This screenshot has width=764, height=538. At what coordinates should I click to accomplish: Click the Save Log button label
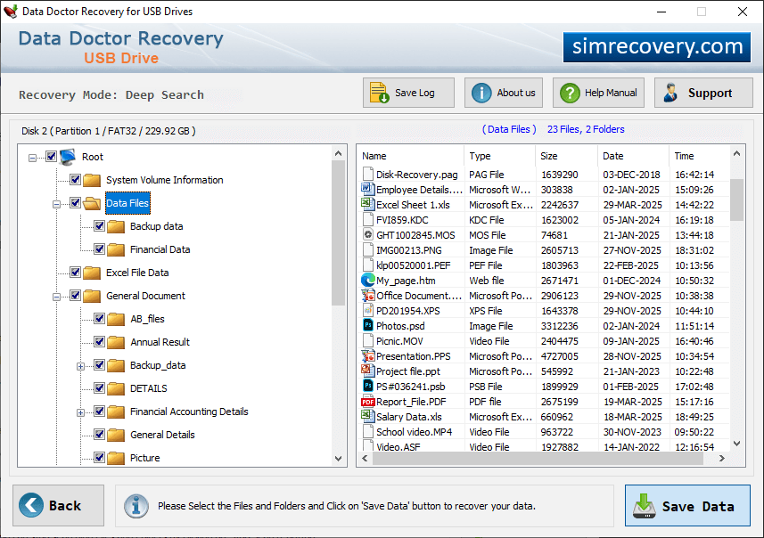coord(415,93)
